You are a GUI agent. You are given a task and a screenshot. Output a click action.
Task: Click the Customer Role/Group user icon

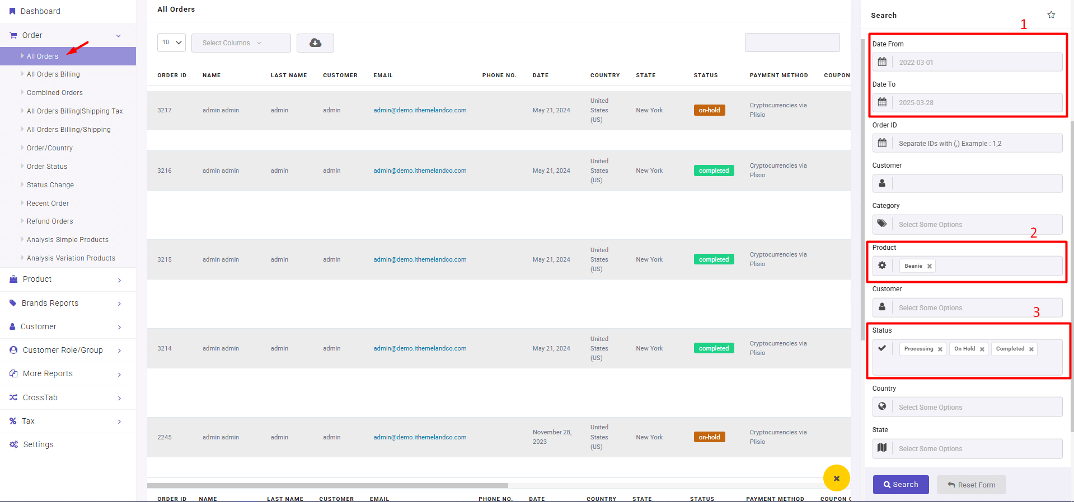[13, 350]
